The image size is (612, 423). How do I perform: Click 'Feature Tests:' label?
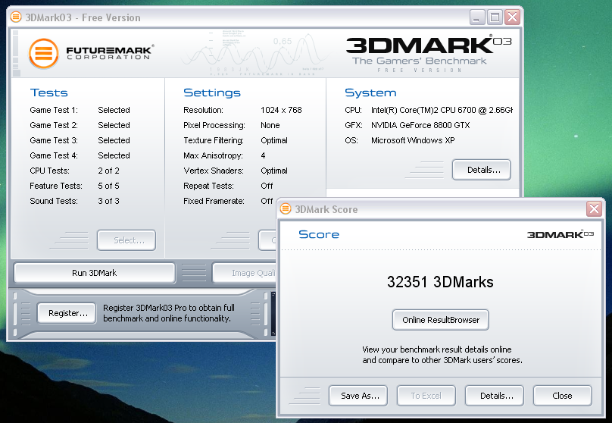(x=56, y=186)
